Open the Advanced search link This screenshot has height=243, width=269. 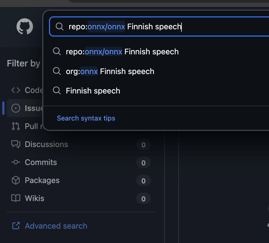(56, 226)
